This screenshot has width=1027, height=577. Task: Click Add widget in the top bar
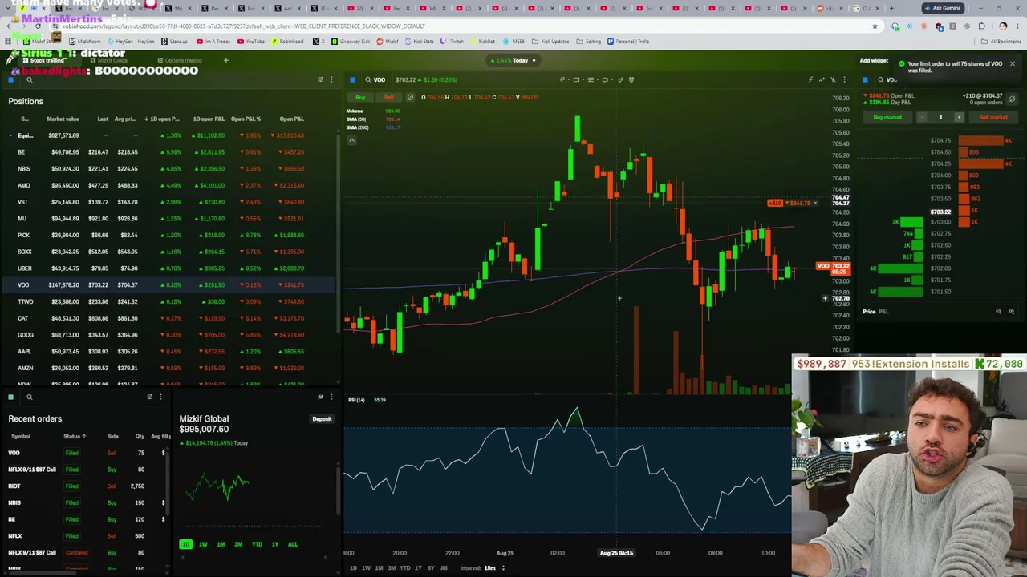click(x=874, y=60)
